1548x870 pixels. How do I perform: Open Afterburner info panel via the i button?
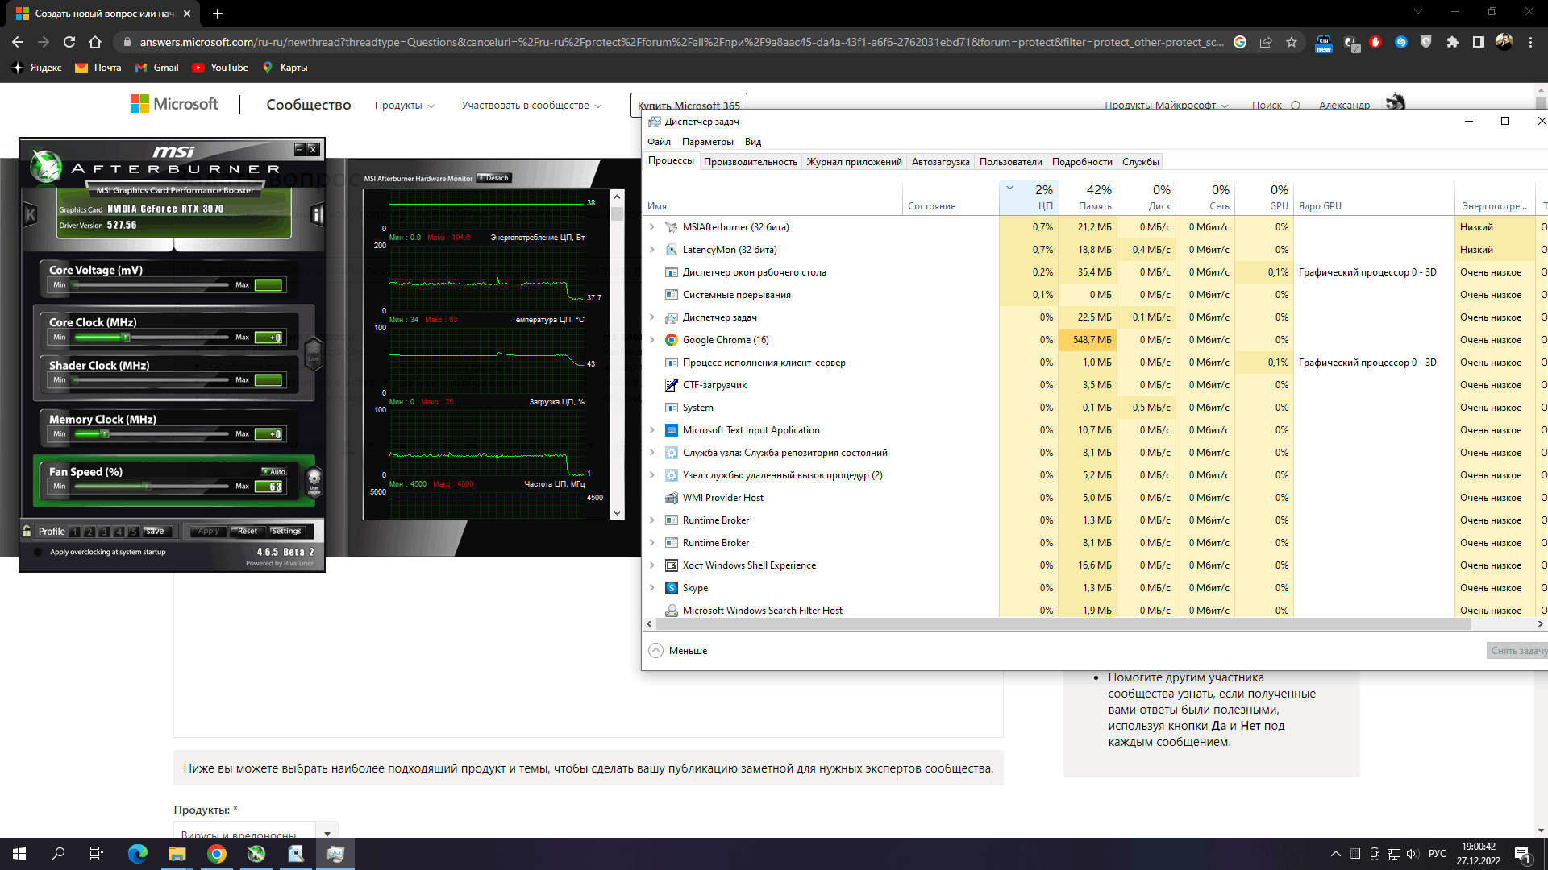(x=317, y=214)
